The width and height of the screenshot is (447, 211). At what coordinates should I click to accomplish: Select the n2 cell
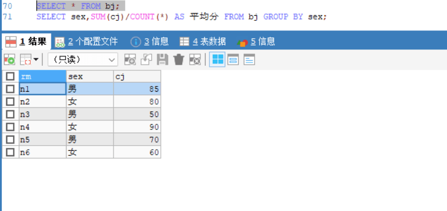tap(42, 101)
